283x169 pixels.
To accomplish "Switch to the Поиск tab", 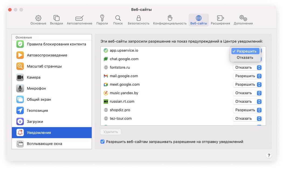I will 118,20.
